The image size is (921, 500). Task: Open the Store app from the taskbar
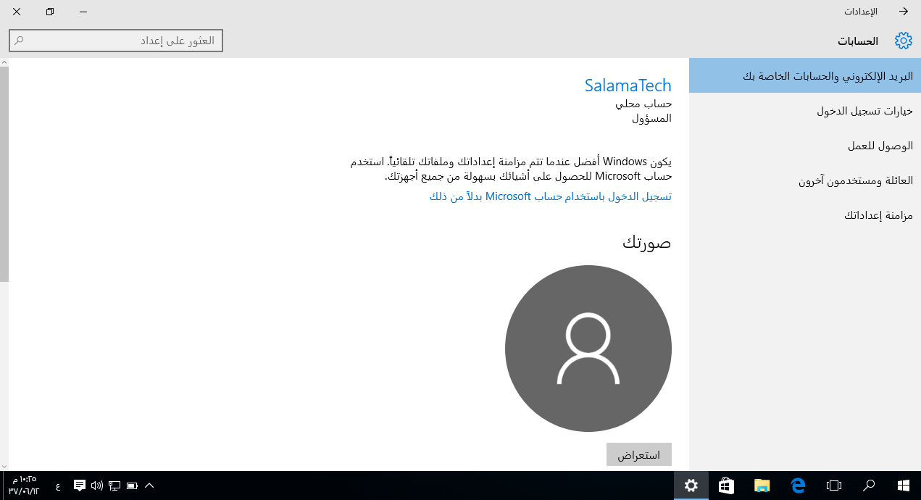pyautogui.click(x=726, y=486)
